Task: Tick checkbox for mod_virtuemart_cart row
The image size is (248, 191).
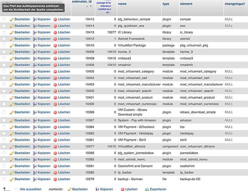Action: point(4,78)
